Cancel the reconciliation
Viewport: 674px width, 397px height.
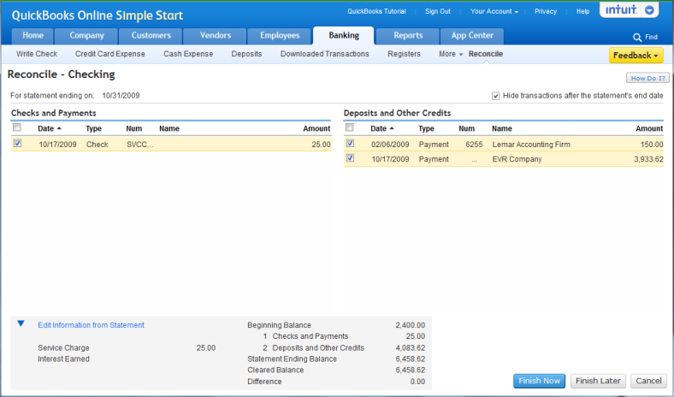648,381
